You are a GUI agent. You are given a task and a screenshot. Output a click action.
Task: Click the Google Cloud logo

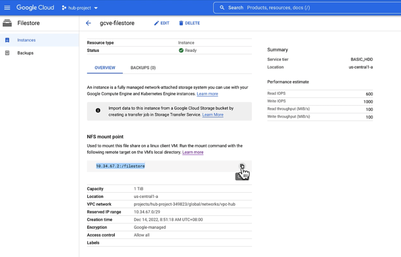pos(35,8)
